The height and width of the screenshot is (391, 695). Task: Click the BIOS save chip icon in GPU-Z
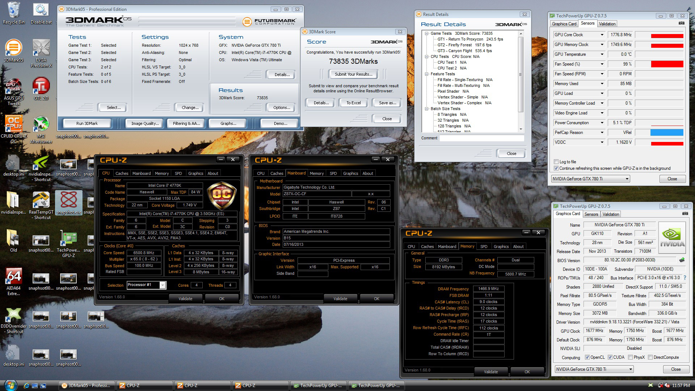click(x=682, y=260)
